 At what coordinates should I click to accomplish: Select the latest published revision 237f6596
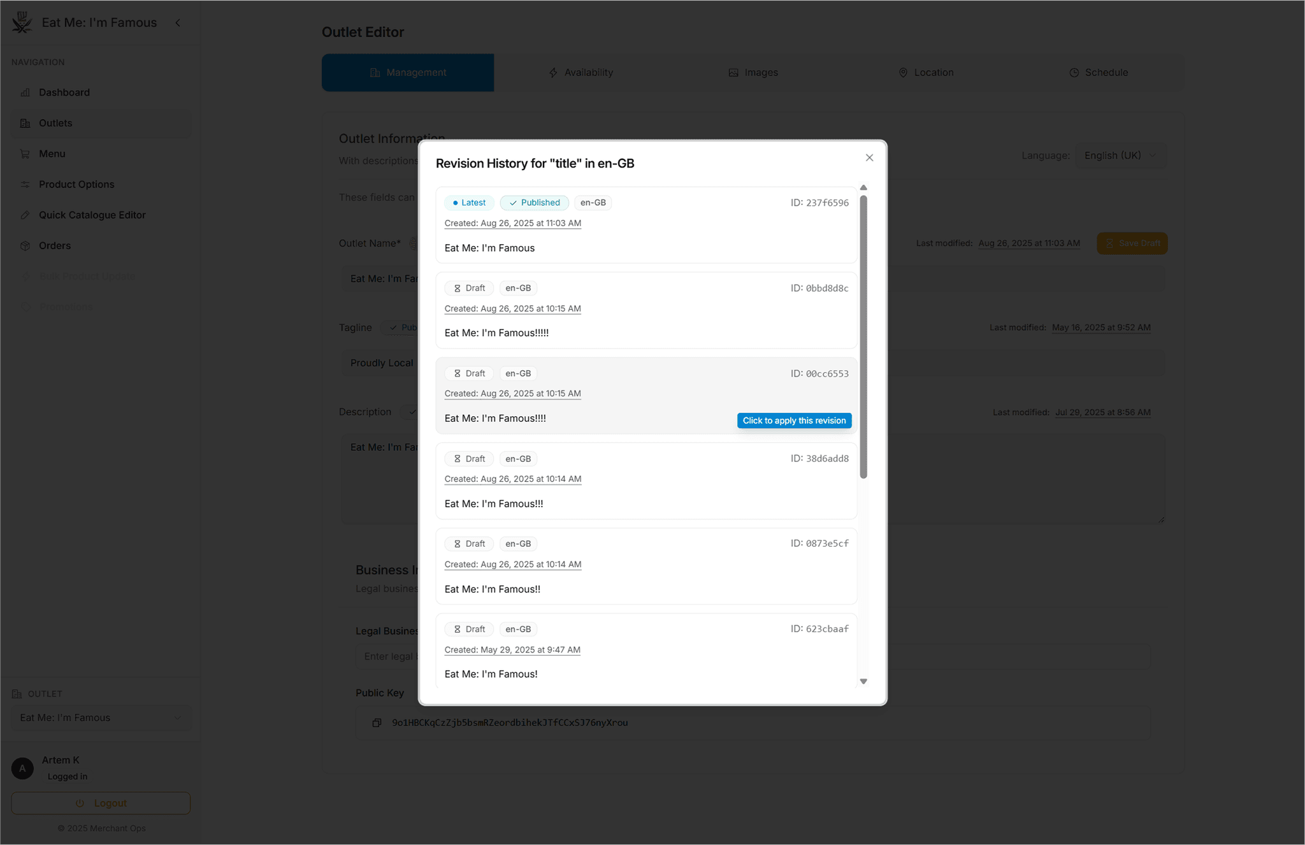[646, 224]
